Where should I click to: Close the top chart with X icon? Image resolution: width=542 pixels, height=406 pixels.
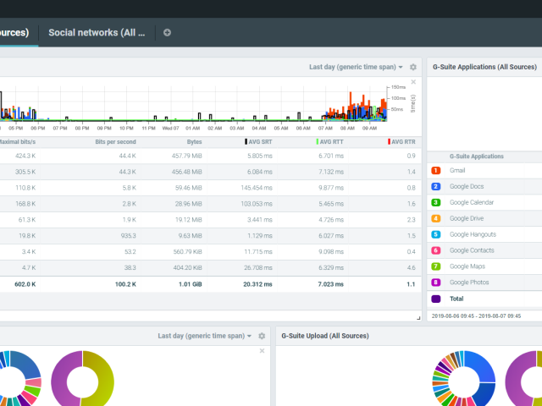click(413, 82)
